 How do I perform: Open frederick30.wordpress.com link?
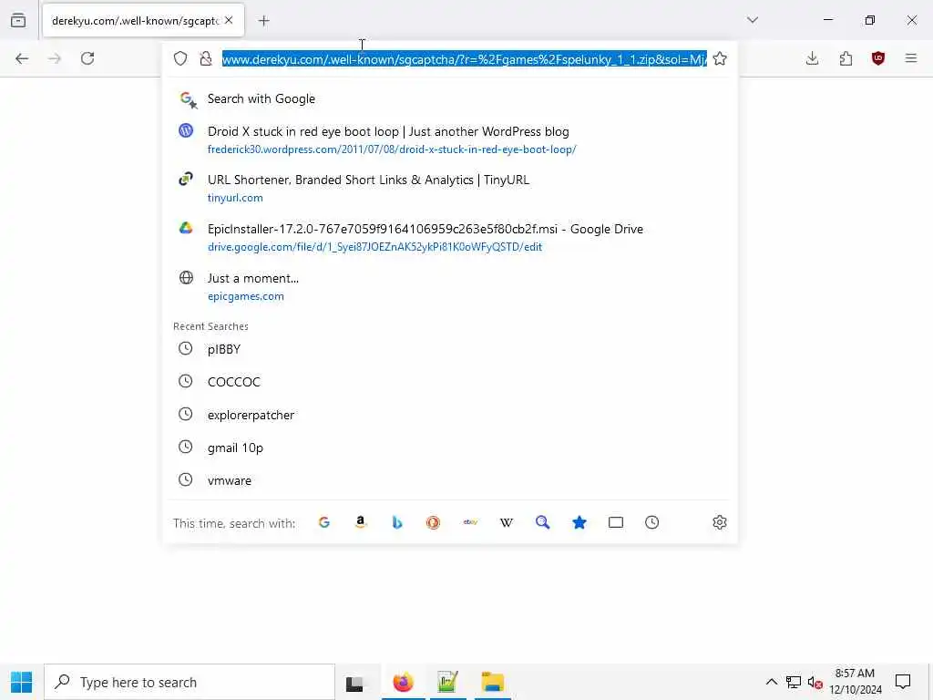pos(392,149)
